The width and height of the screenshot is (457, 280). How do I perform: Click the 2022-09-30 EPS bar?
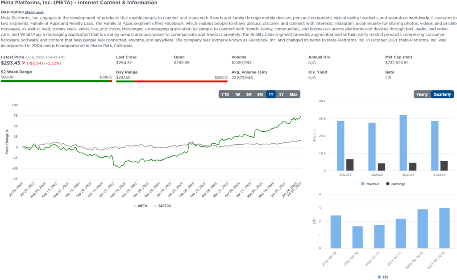(x=357, y=237)
